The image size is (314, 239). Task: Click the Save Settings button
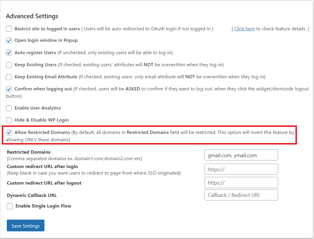pyautogui.click(x=26, y=225)
